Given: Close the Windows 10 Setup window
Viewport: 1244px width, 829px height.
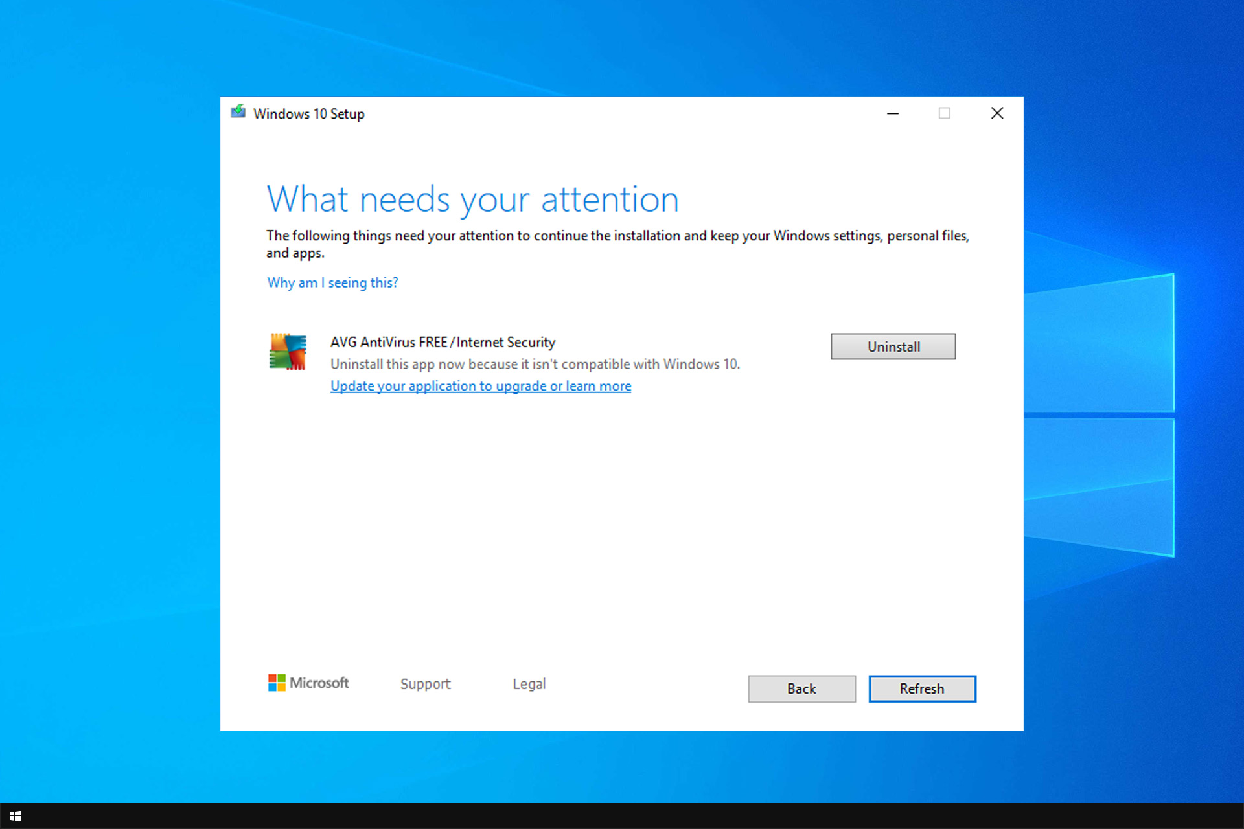Looking at the screenshot, I should coord(997,113).
